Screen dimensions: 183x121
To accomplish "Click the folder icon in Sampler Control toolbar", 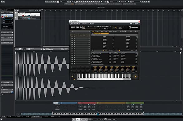I will pos(44,49).
